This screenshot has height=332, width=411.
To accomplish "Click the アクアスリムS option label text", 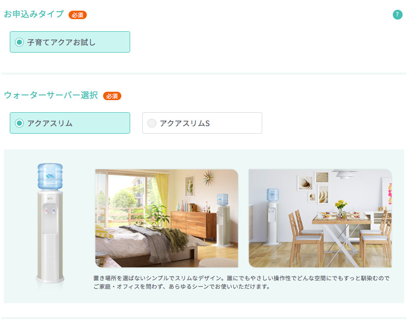I will click(185, 123).
